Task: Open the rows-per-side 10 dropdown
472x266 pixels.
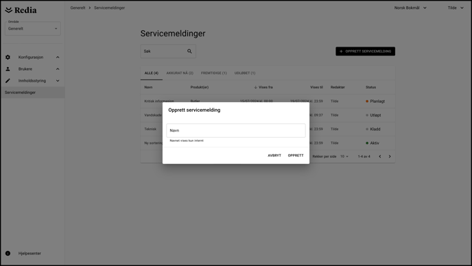Action: point(344,156)
